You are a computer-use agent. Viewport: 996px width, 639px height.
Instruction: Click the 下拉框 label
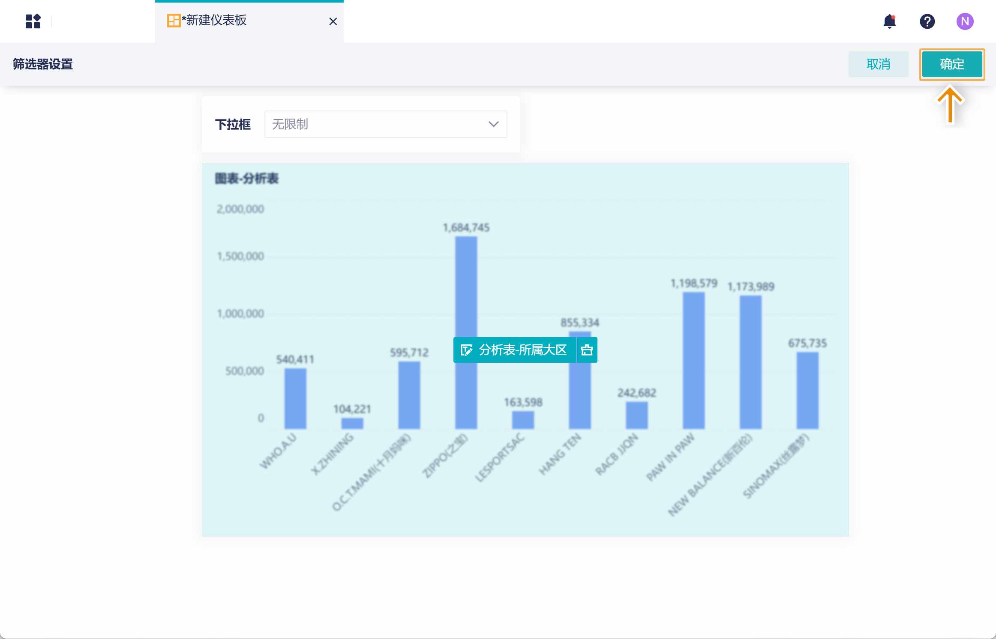(x=233, y=125)
